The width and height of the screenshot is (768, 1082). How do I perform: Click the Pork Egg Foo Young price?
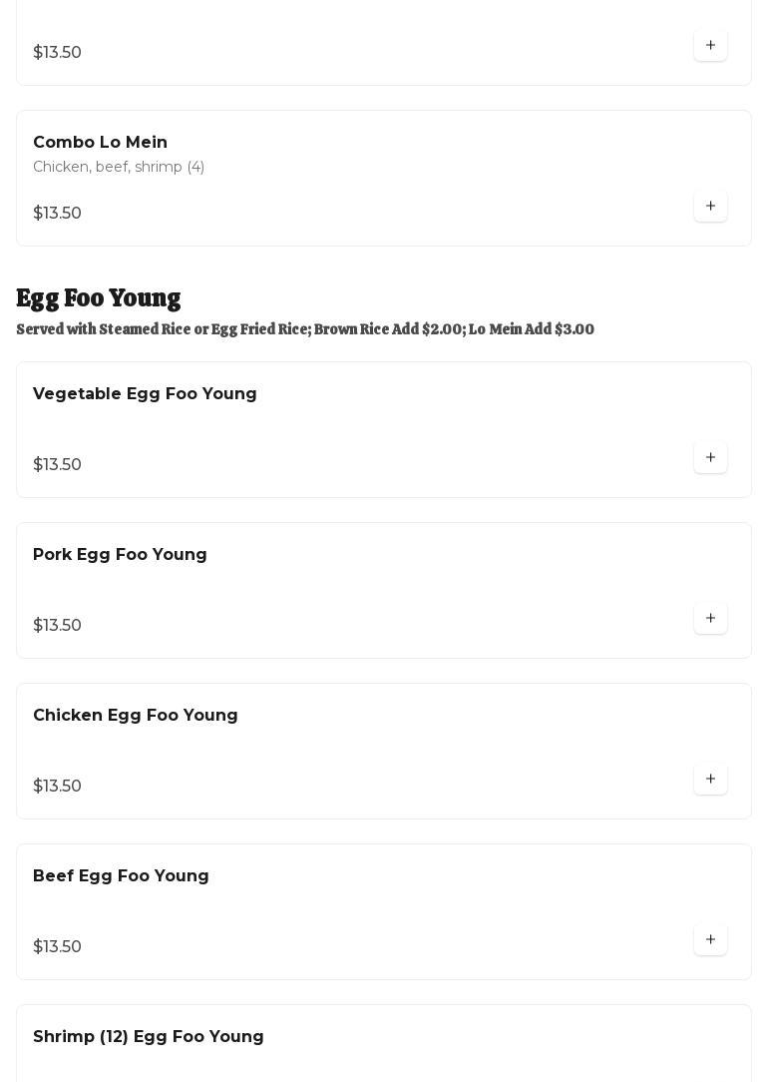tap(57, 626)
